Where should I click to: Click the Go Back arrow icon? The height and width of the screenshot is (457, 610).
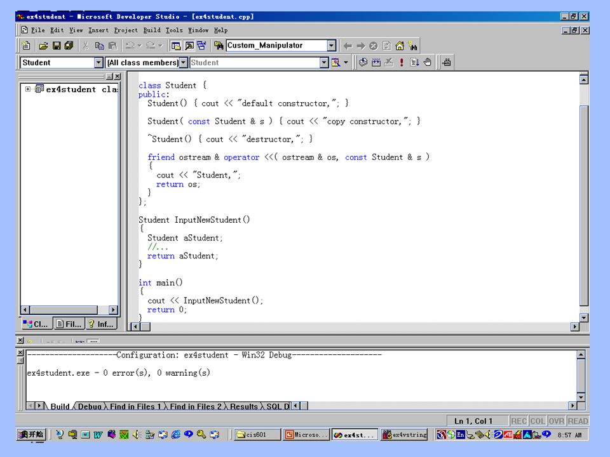(348, 46)
